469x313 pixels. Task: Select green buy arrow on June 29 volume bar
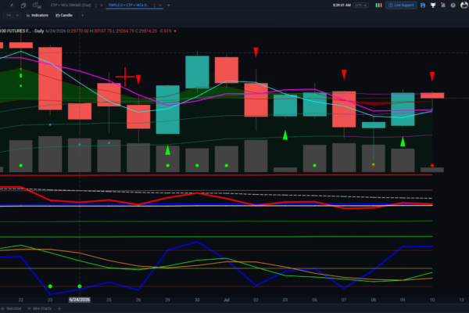[x=168, y=150]
